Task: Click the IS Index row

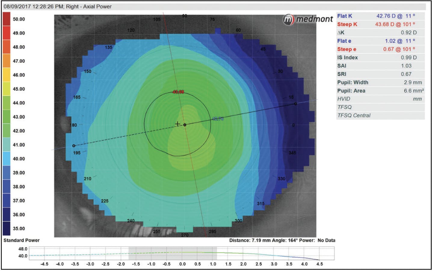Action: (x=380, y=57)
